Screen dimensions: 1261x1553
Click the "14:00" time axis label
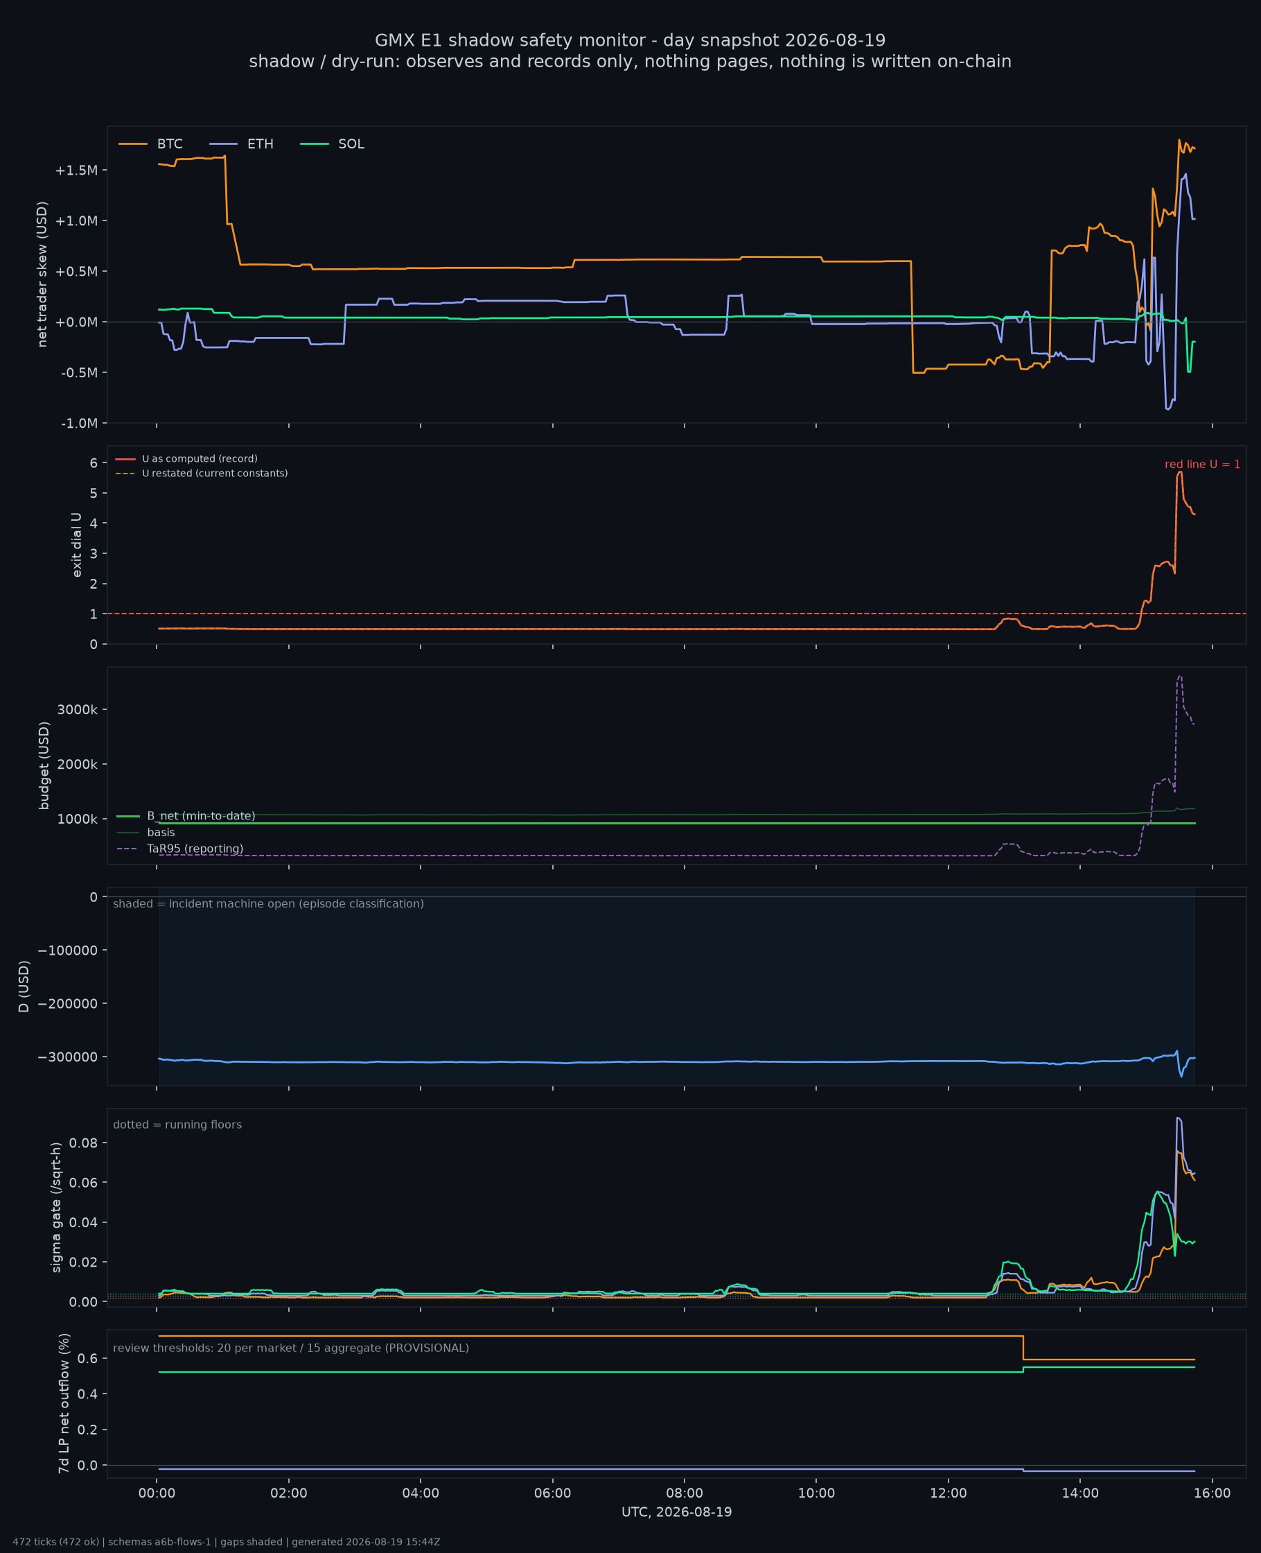[1080, 1493]
